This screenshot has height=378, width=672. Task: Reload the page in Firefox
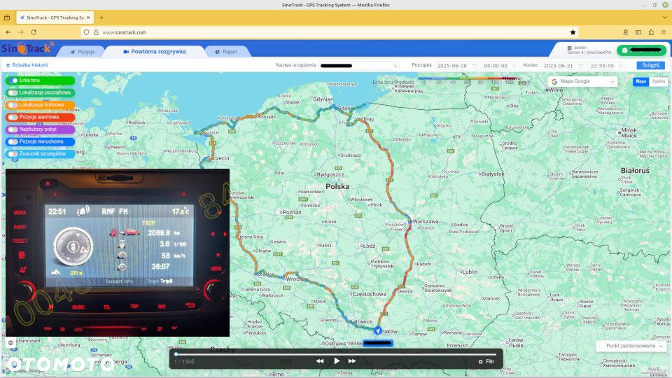tap(34, 32)
